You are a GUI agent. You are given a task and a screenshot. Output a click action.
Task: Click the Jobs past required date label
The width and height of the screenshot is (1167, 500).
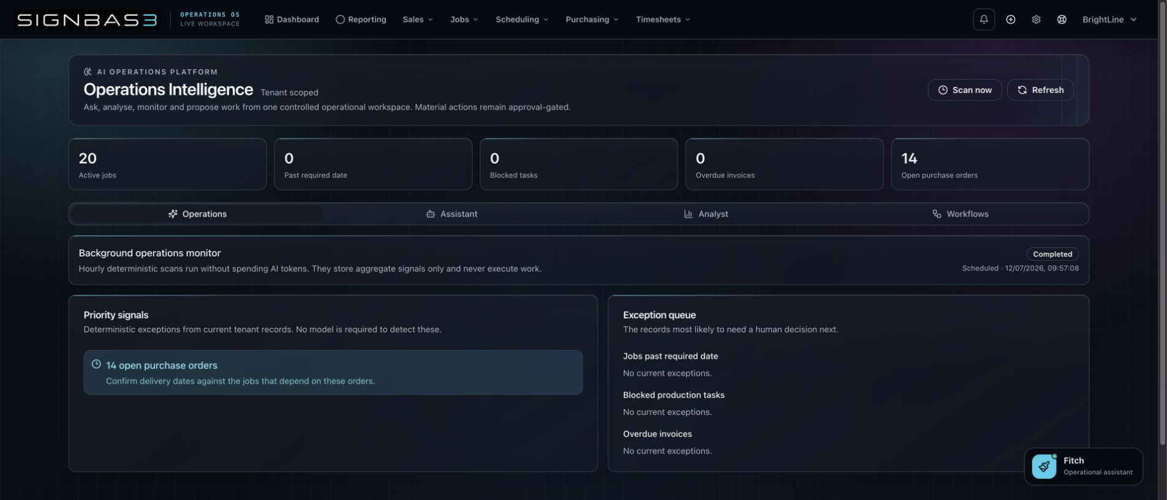click(x=670, y=356)
